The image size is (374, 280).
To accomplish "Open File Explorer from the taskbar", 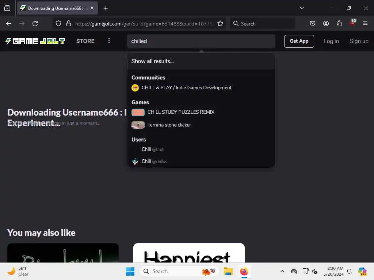I will (x=228, y=271).
